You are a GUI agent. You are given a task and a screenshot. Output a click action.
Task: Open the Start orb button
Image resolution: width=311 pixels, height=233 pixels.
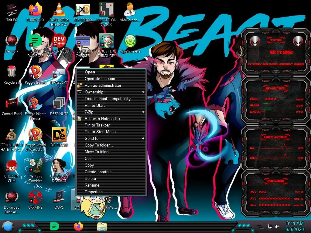click(x=8, y=227)
